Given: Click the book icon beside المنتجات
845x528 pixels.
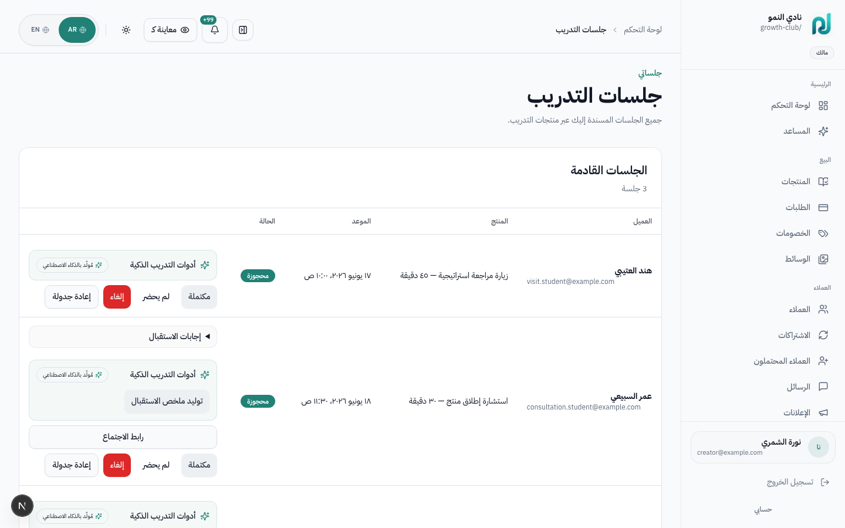Looking at the screenshot, I should [x=823, y=182].
